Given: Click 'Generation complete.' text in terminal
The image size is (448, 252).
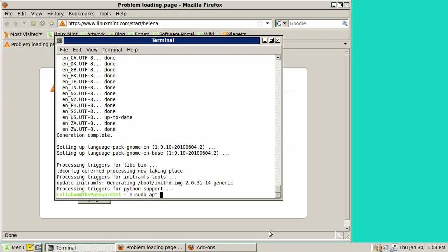Looking at the screenshot, I should point(84,135).
